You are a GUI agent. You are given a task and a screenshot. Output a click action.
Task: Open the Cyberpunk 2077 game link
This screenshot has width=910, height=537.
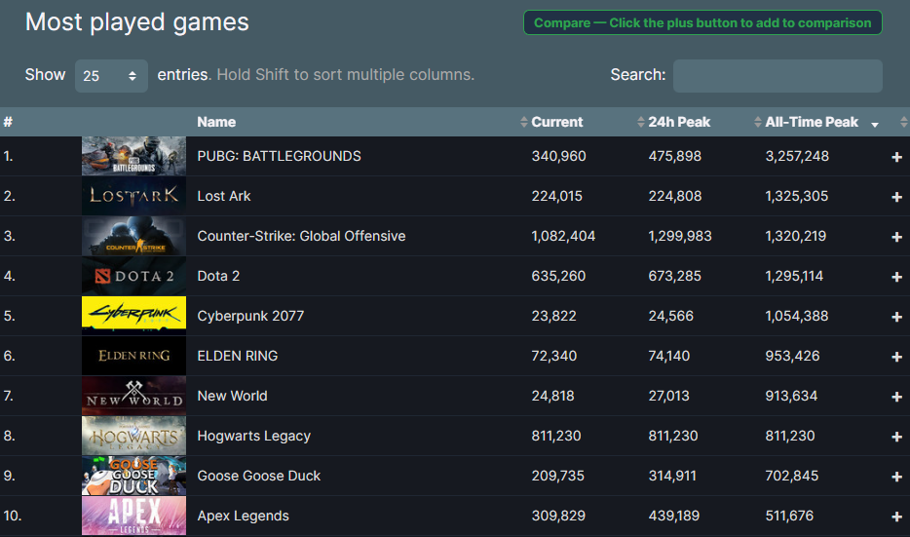(x=250, y=316)
